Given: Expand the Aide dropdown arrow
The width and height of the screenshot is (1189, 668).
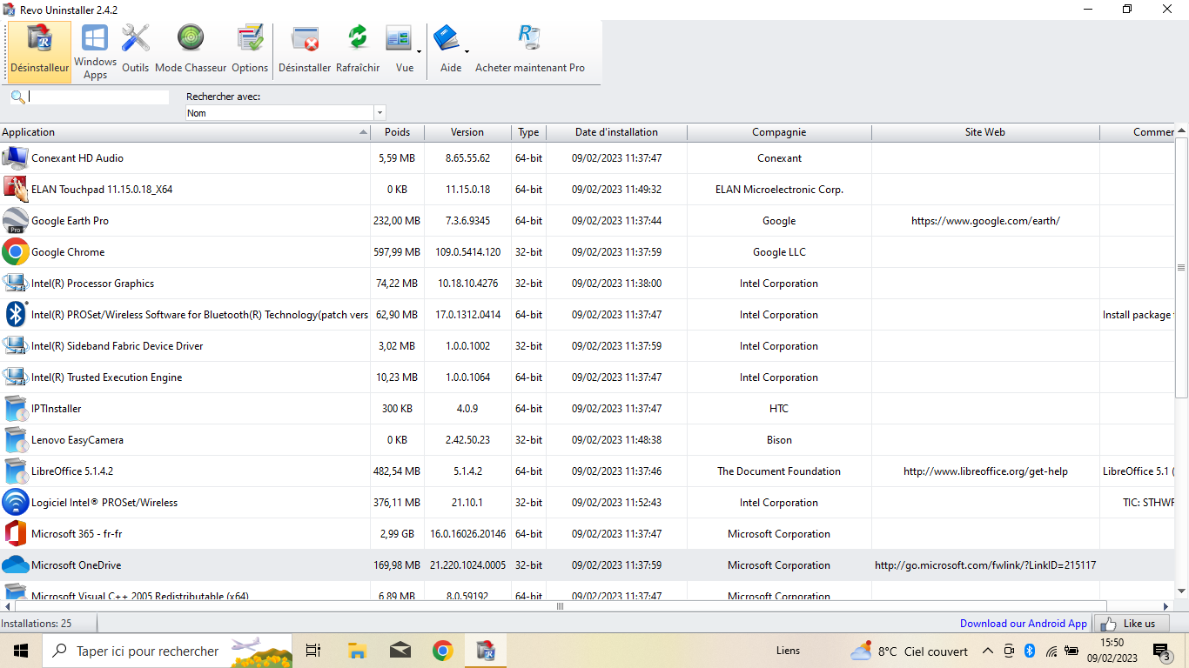Looking at the screenshot, I should [x=467, y=51].
